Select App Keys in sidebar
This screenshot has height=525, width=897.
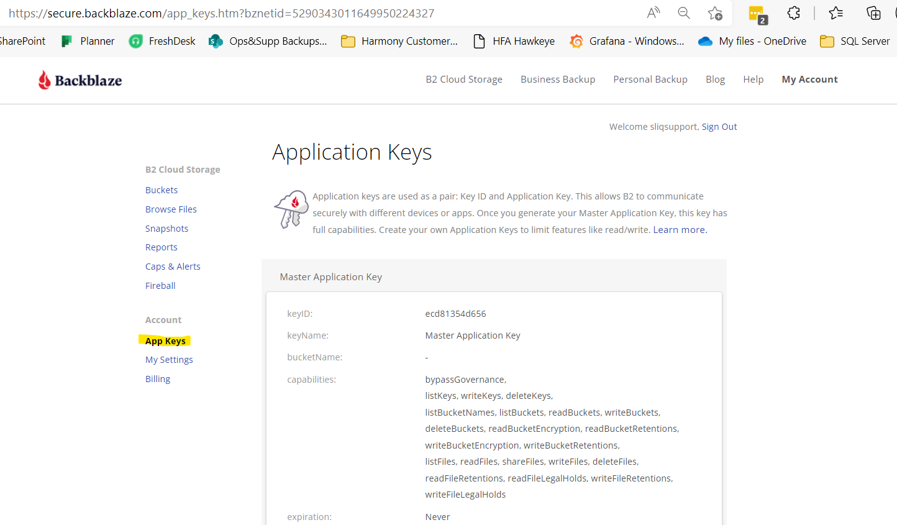pyautogui.click(x=165, y=341)
